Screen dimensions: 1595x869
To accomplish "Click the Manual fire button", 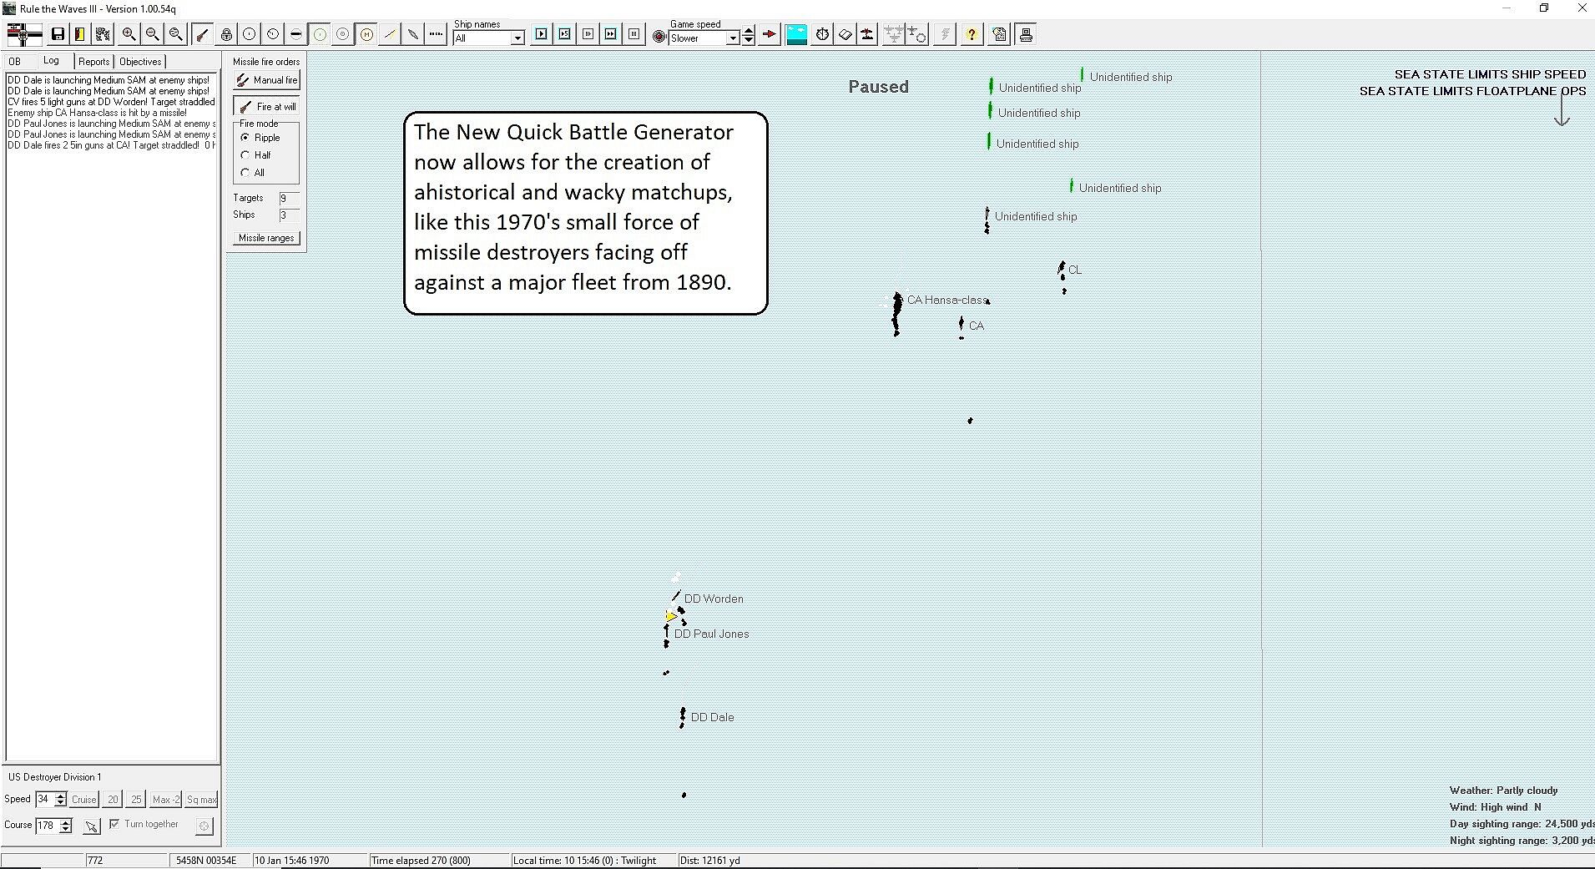I will click(x=266, y=80).
